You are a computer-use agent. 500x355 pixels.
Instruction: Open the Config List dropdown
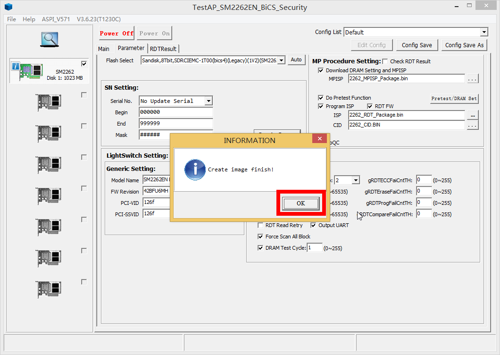pos(484,32)
